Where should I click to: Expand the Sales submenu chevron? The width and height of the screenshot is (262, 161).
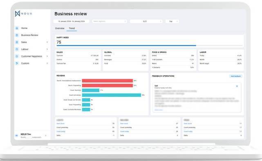tap(47, 42)
